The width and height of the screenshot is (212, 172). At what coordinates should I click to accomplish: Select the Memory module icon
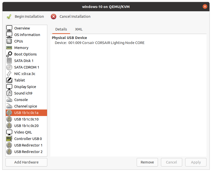[x=9, y=48]
